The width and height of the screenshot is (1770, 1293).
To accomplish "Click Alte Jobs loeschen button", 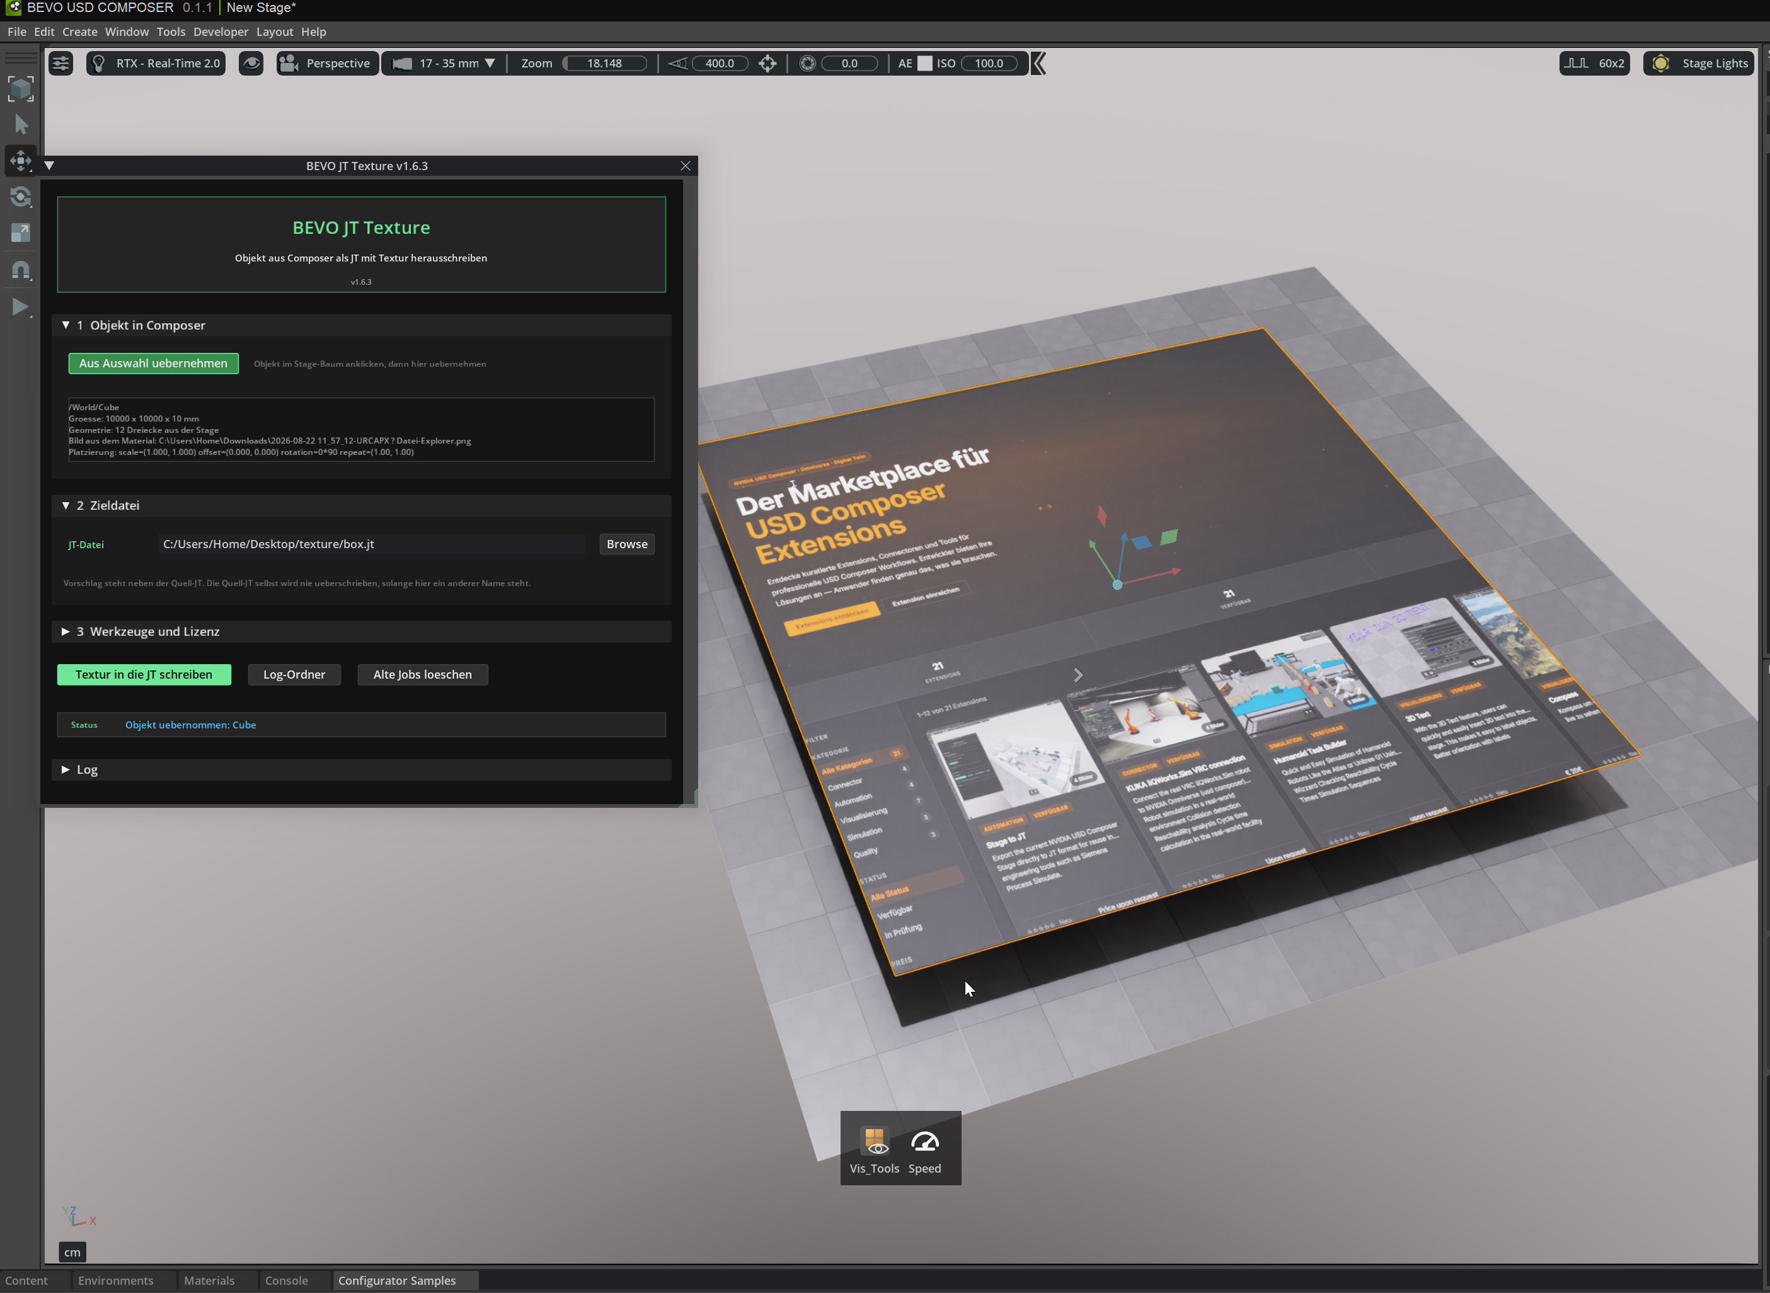I will [x=423, y=675].
